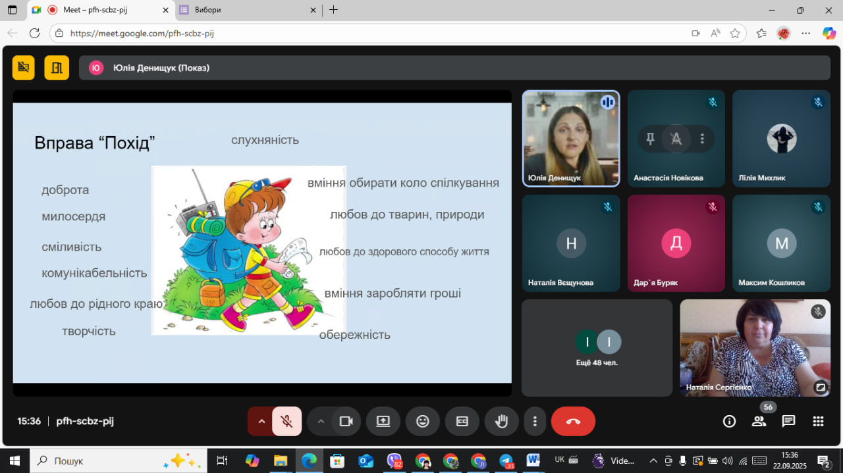
Task: Open more options three-dot menu in call bar
Action: [x=535, y=422]
